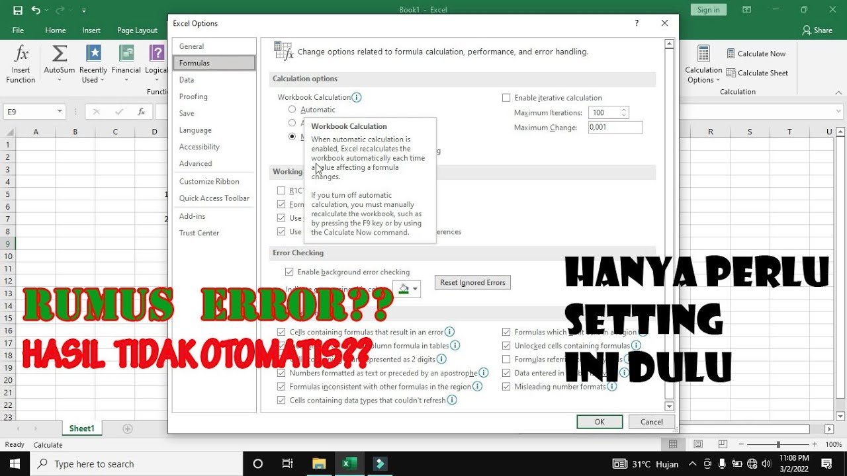Click the zoom in plus icon

pos(815,445)
